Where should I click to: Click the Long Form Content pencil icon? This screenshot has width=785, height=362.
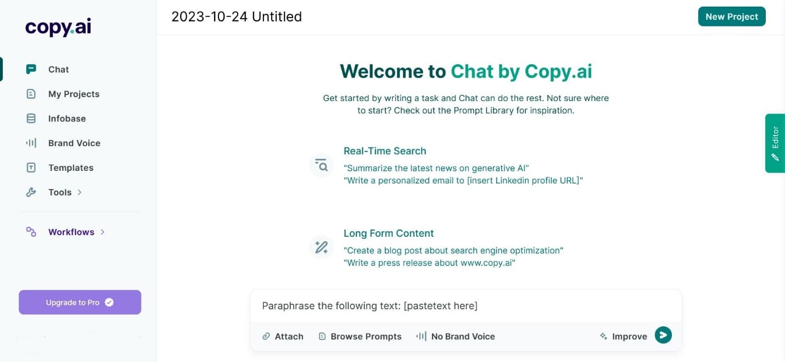pyautogui.click(x=322, y=247)
